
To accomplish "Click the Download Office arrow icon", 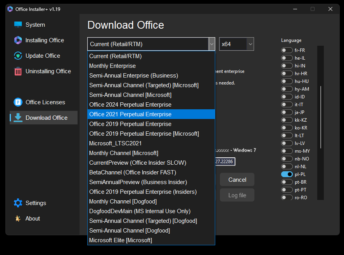I will (18, 118).
